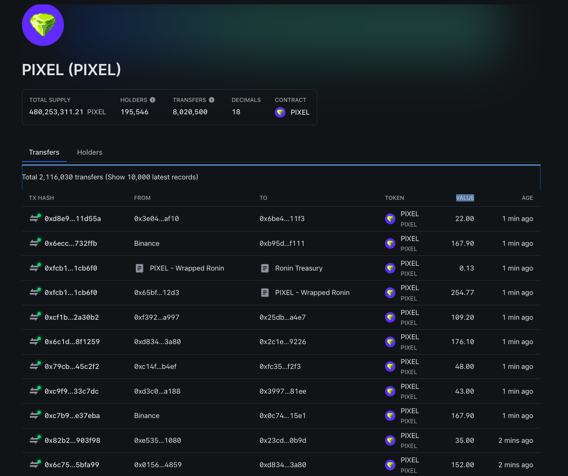Click transfer icon for tx 0xc9f9...33c7dc
The image size is (568, 476).
[x=36, y=391]
